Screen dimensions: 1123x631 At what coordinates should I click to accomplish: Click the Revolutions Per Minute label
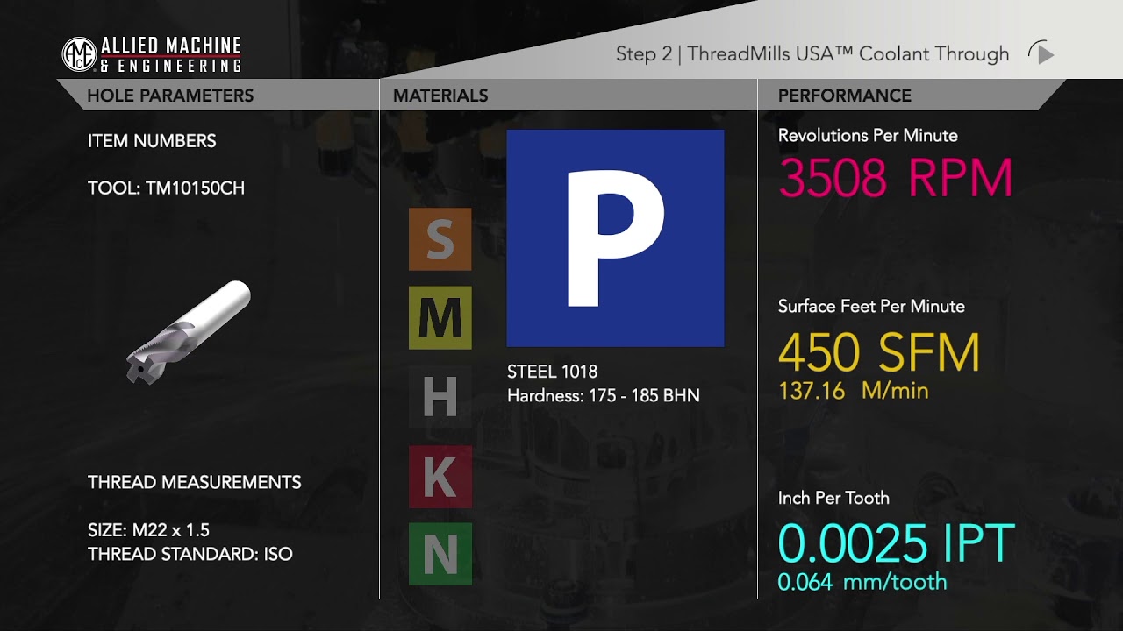(x=868, y=136)
